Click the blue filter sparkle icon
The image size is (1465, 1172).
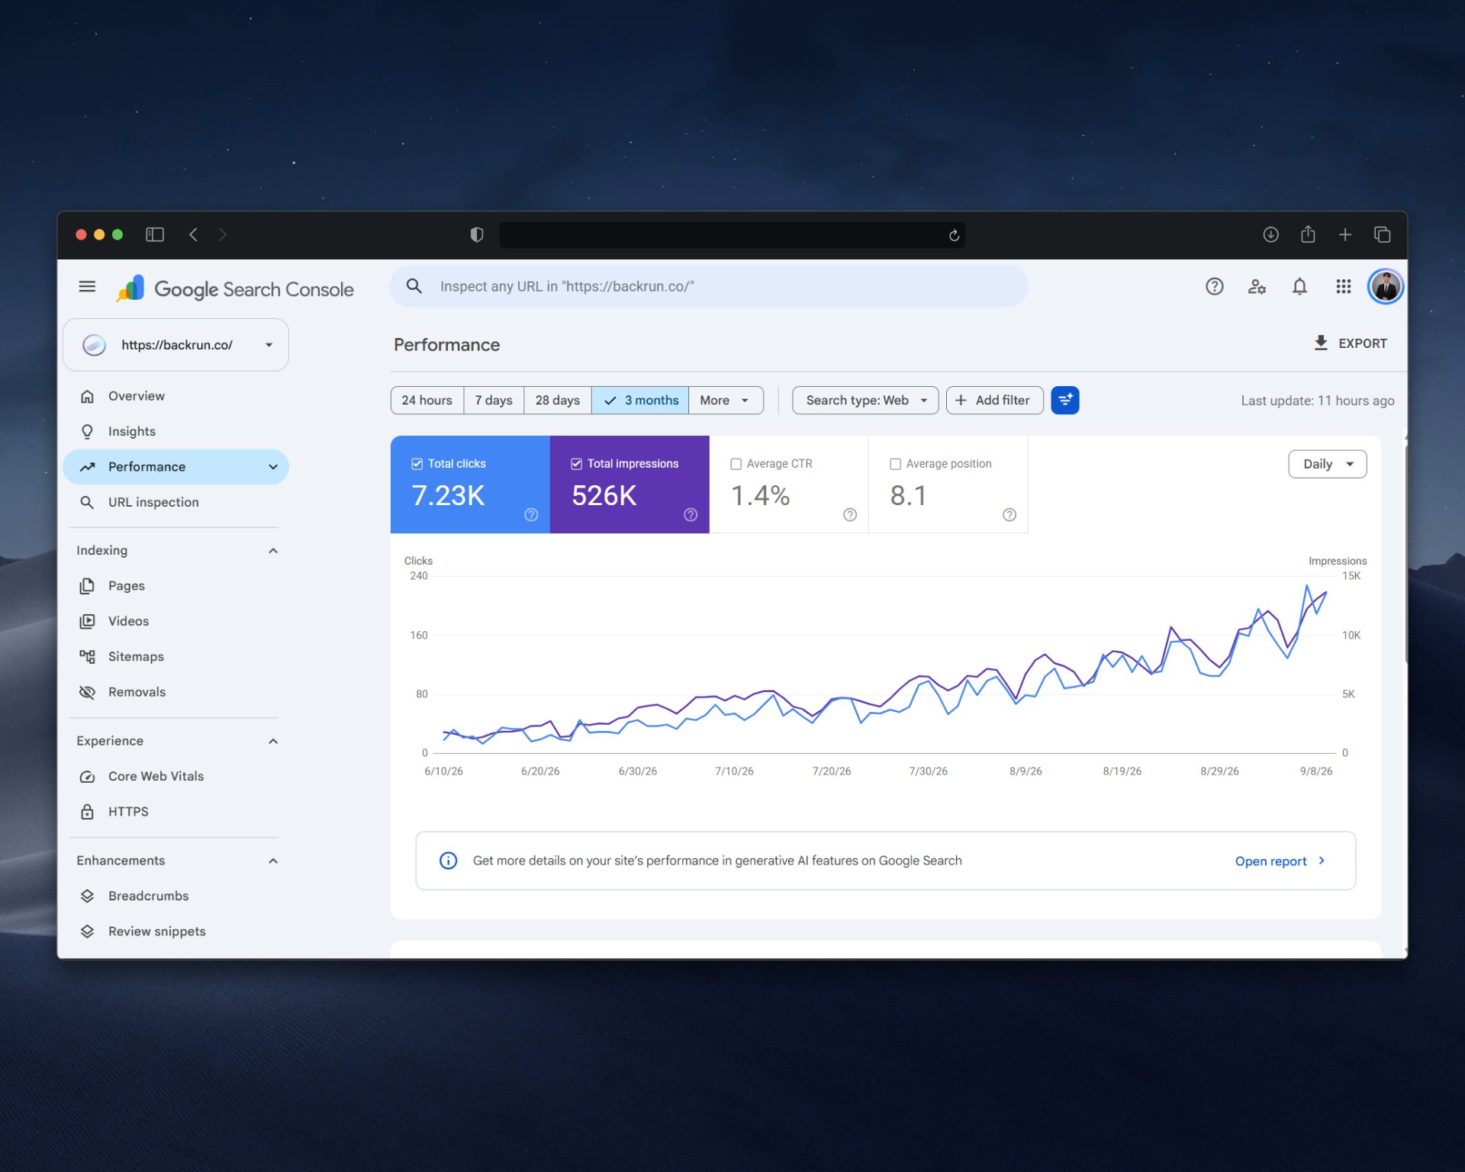(x=1064, y=400)
